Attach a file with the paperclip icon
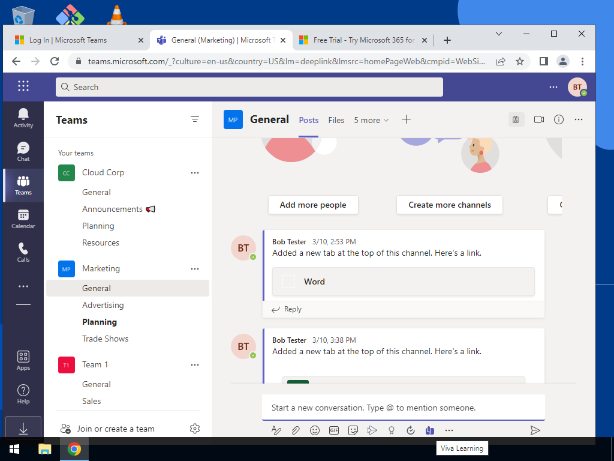Screen dimensions: 614x461 coord(296,430)
